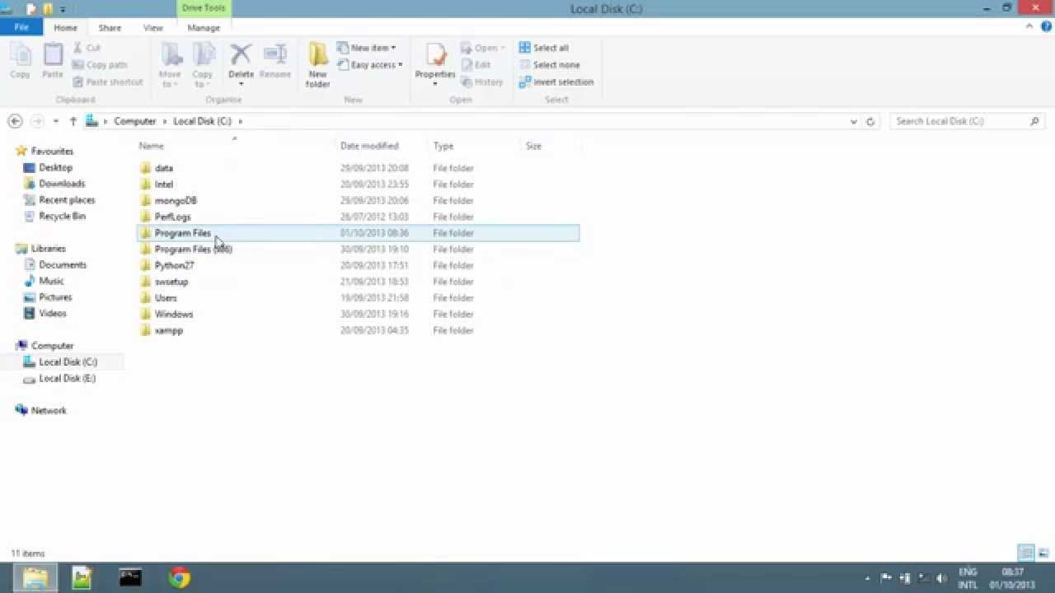Screen dimensions: 1055x593
Task: Select the xampp folder
Action: point(359,330)
